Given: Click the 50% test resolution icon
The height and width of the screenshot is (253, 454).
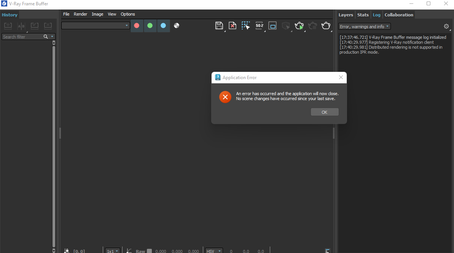Looking at the screenshot, I should [x=260, y=25].
